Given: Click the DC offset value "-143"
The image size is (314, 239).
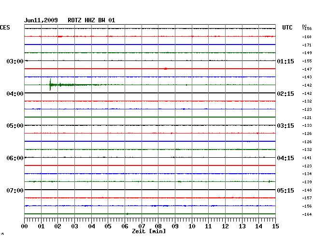Looking at the screenshot, I should point(307,77).
